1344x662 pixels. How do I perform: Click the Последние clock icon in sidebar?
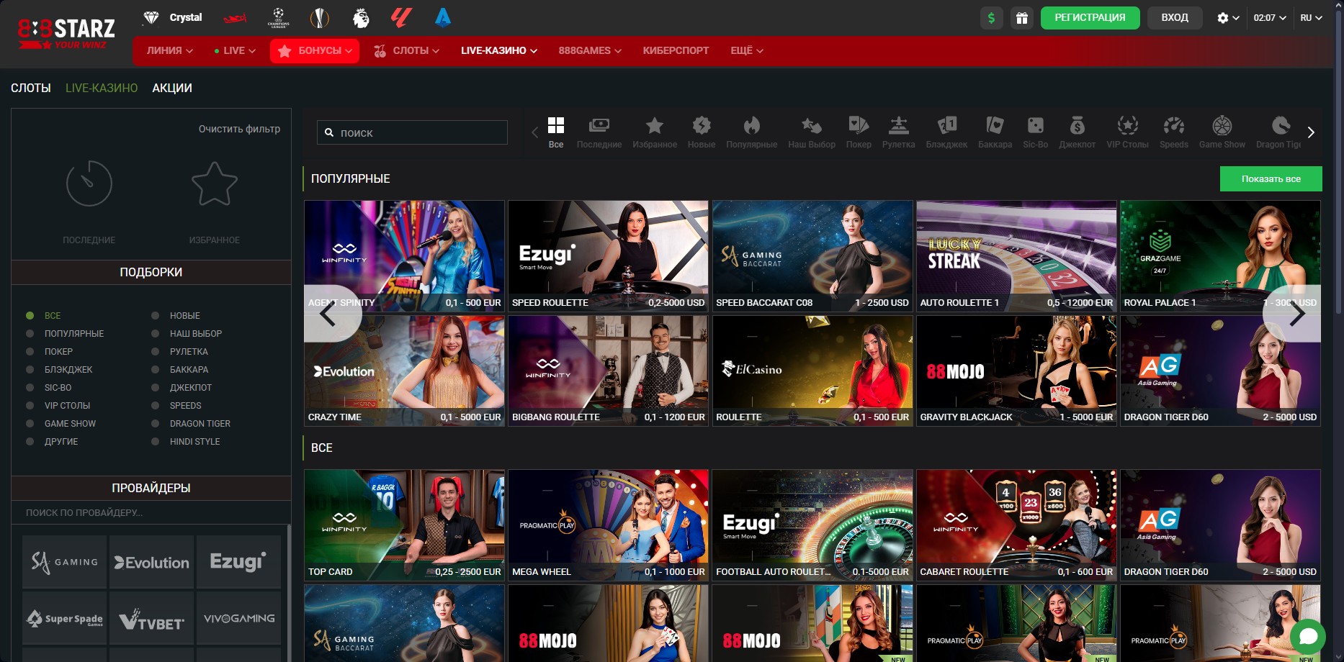click(89, 183)
